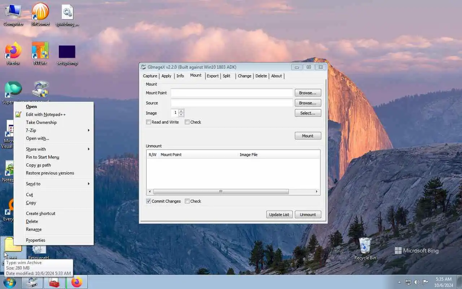Choose Create shortcut
This screenshot has height=289, width=462.
(x=53, y=213)
